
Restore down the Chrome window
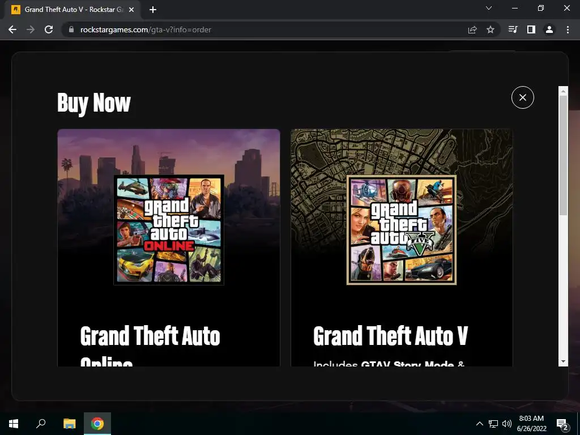click(541, 8)
